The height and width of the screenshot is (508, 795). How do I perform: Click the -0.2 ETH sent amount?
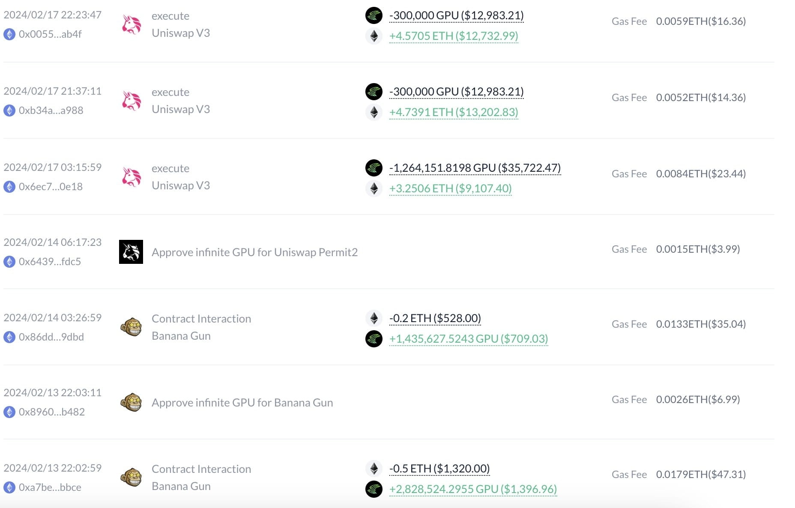coord(435,318)
